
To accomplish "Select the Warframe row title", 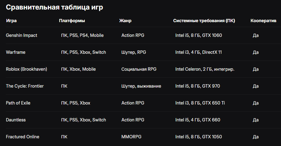I will [16, 52].
